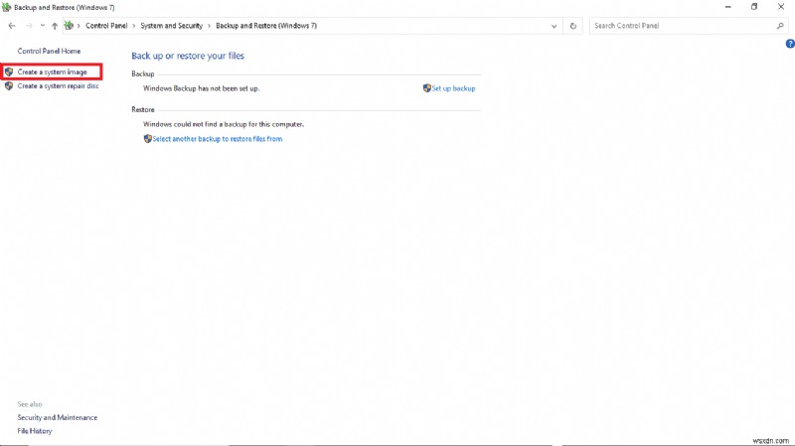Restore down the window
Screen dimensions: 795x446
[x=754, y=7]
